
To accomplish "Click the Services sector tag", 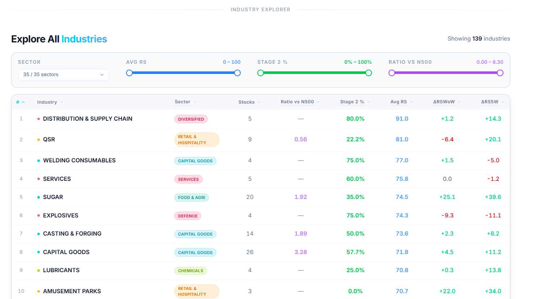I will [188, 179].
